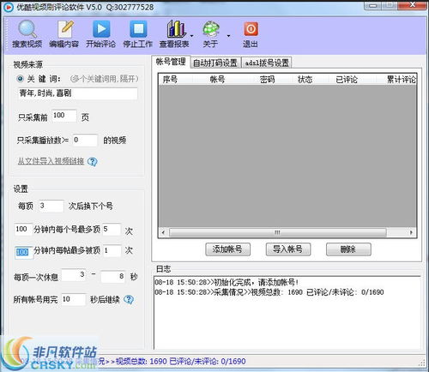Click the account table right scroll arrow

[411, 232]
